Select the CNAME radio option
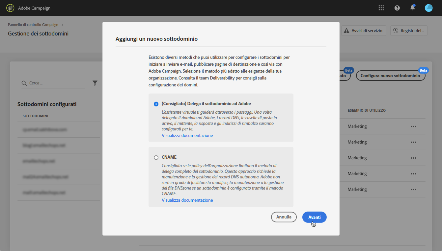The image size is (442, 251). pos(156,157)
